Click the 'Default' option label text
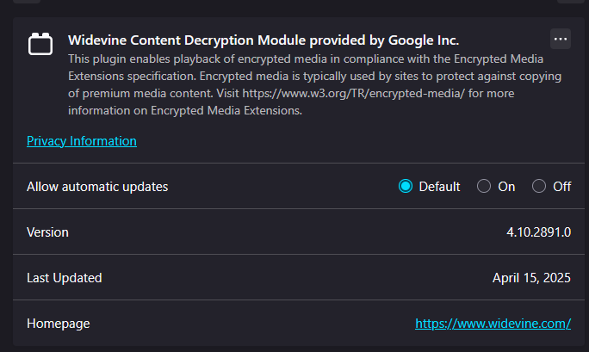 (x=439, y=187)
